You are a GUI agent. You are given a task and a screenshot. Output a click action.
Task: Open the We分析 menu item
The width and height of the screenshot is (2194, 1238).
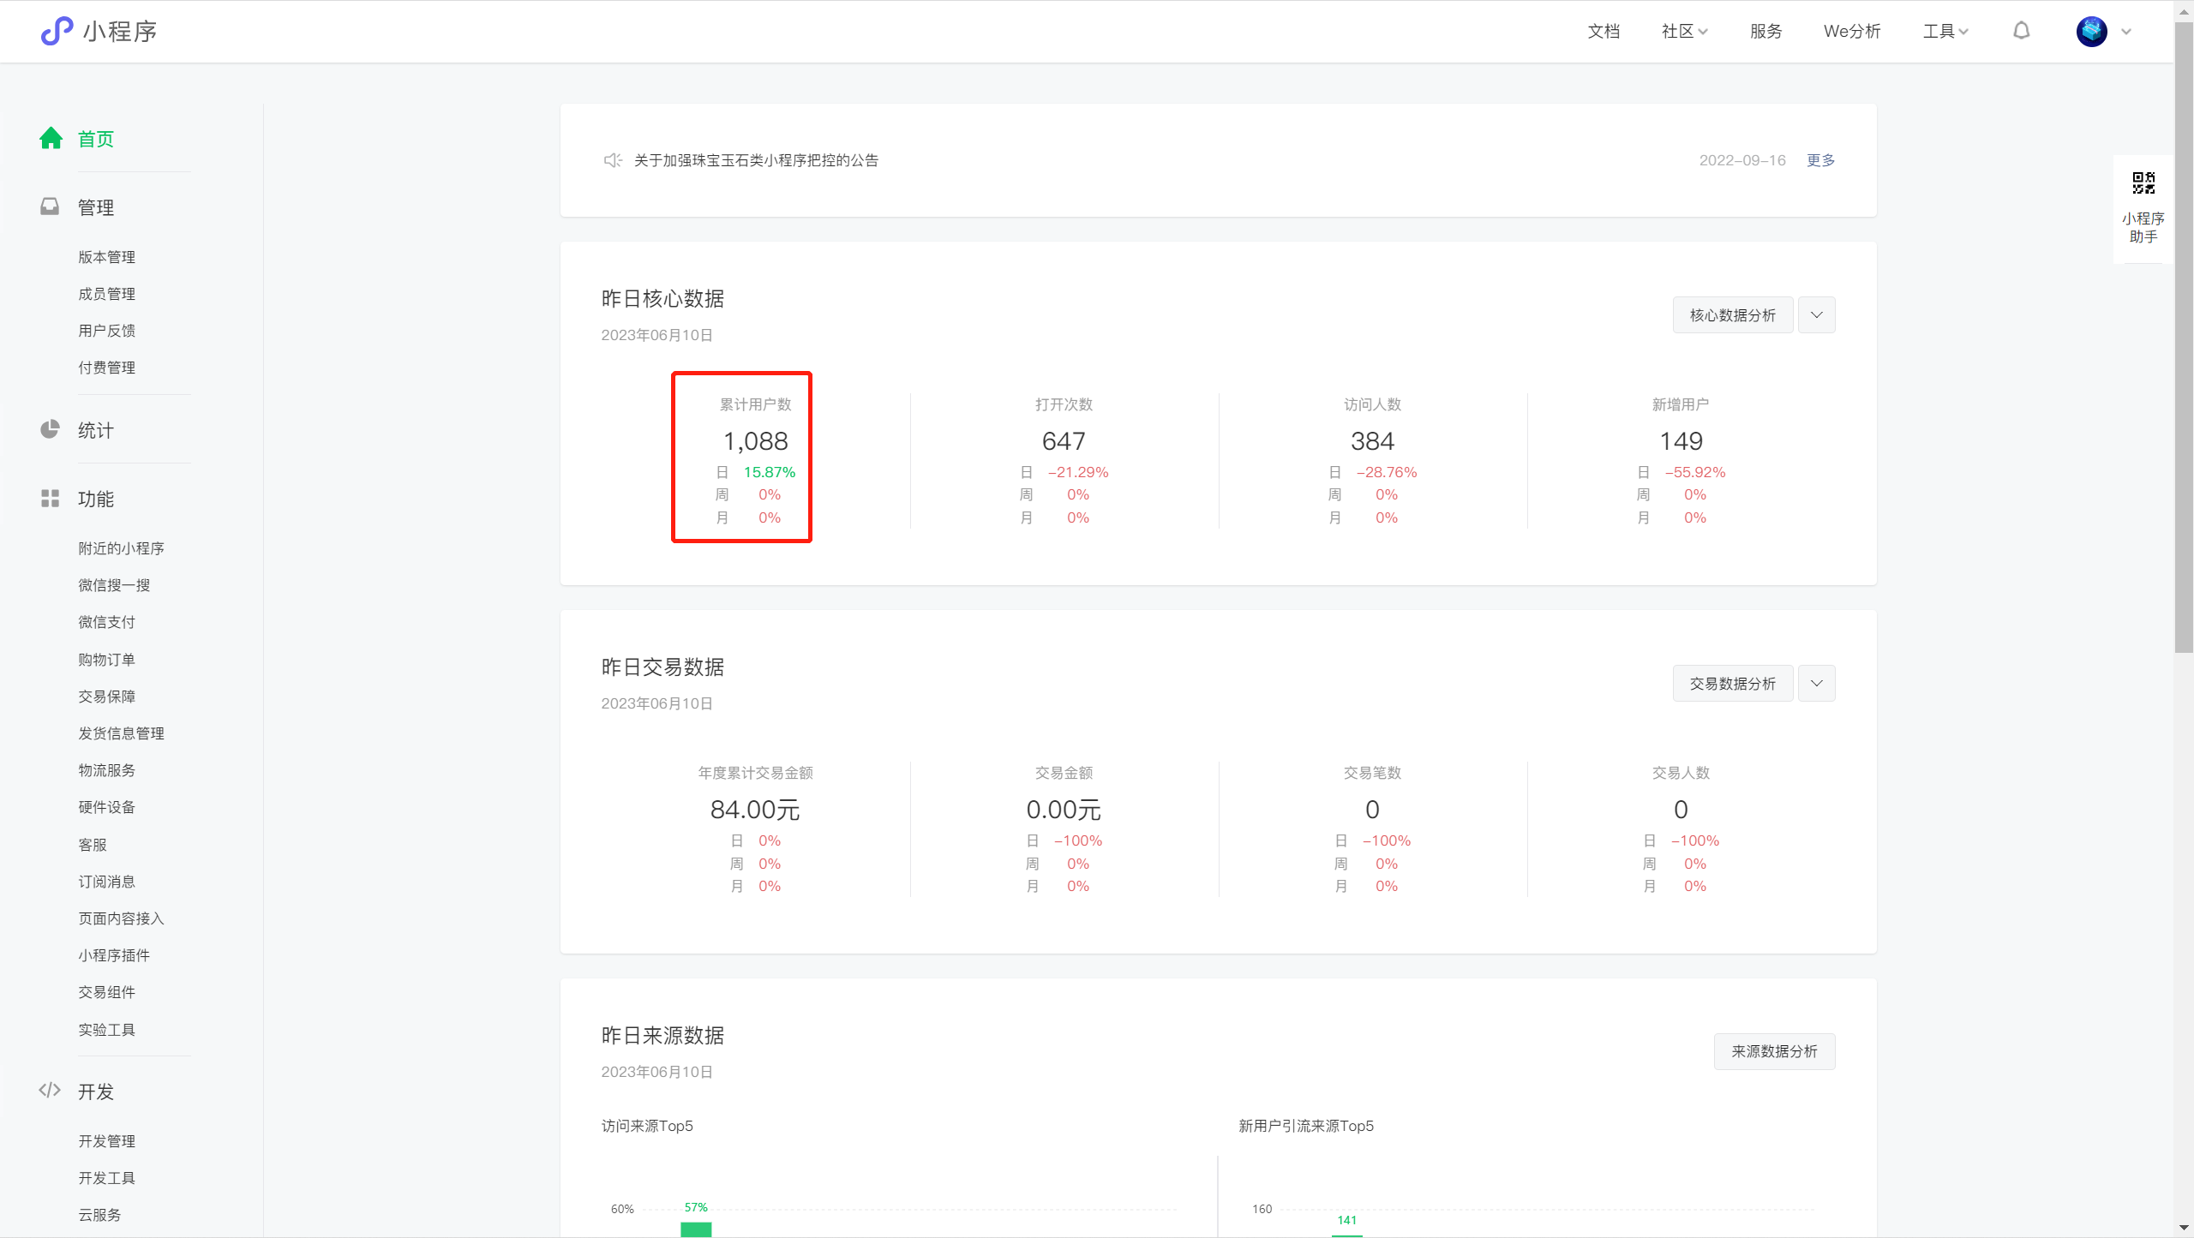1851,32
